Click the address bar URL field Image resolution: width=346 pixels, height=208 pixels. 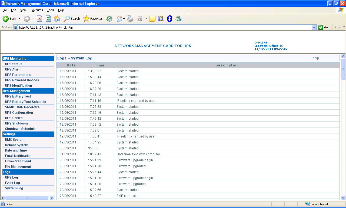click(165, 27)
